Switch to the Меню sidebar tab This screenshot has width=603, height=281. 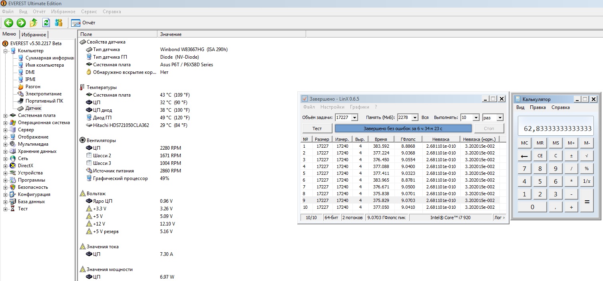9,34
